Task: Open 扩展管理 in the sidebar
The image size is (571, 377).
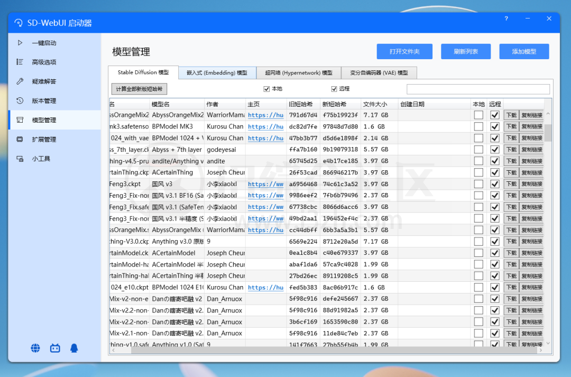Action: (54, 139)
